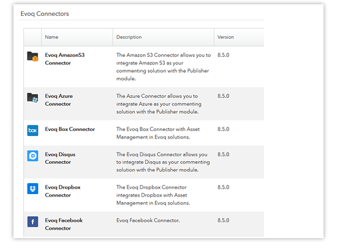Click the Dropbox Connector description text
Screen dimensions: 337x248
click(153, 195)
